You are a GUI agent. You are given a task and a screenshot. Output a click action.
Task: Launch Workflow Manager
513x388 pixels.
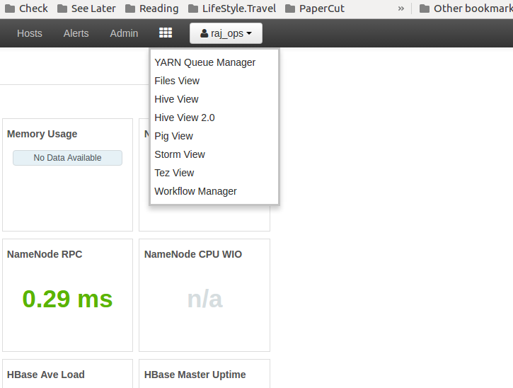tap(195, 191)
